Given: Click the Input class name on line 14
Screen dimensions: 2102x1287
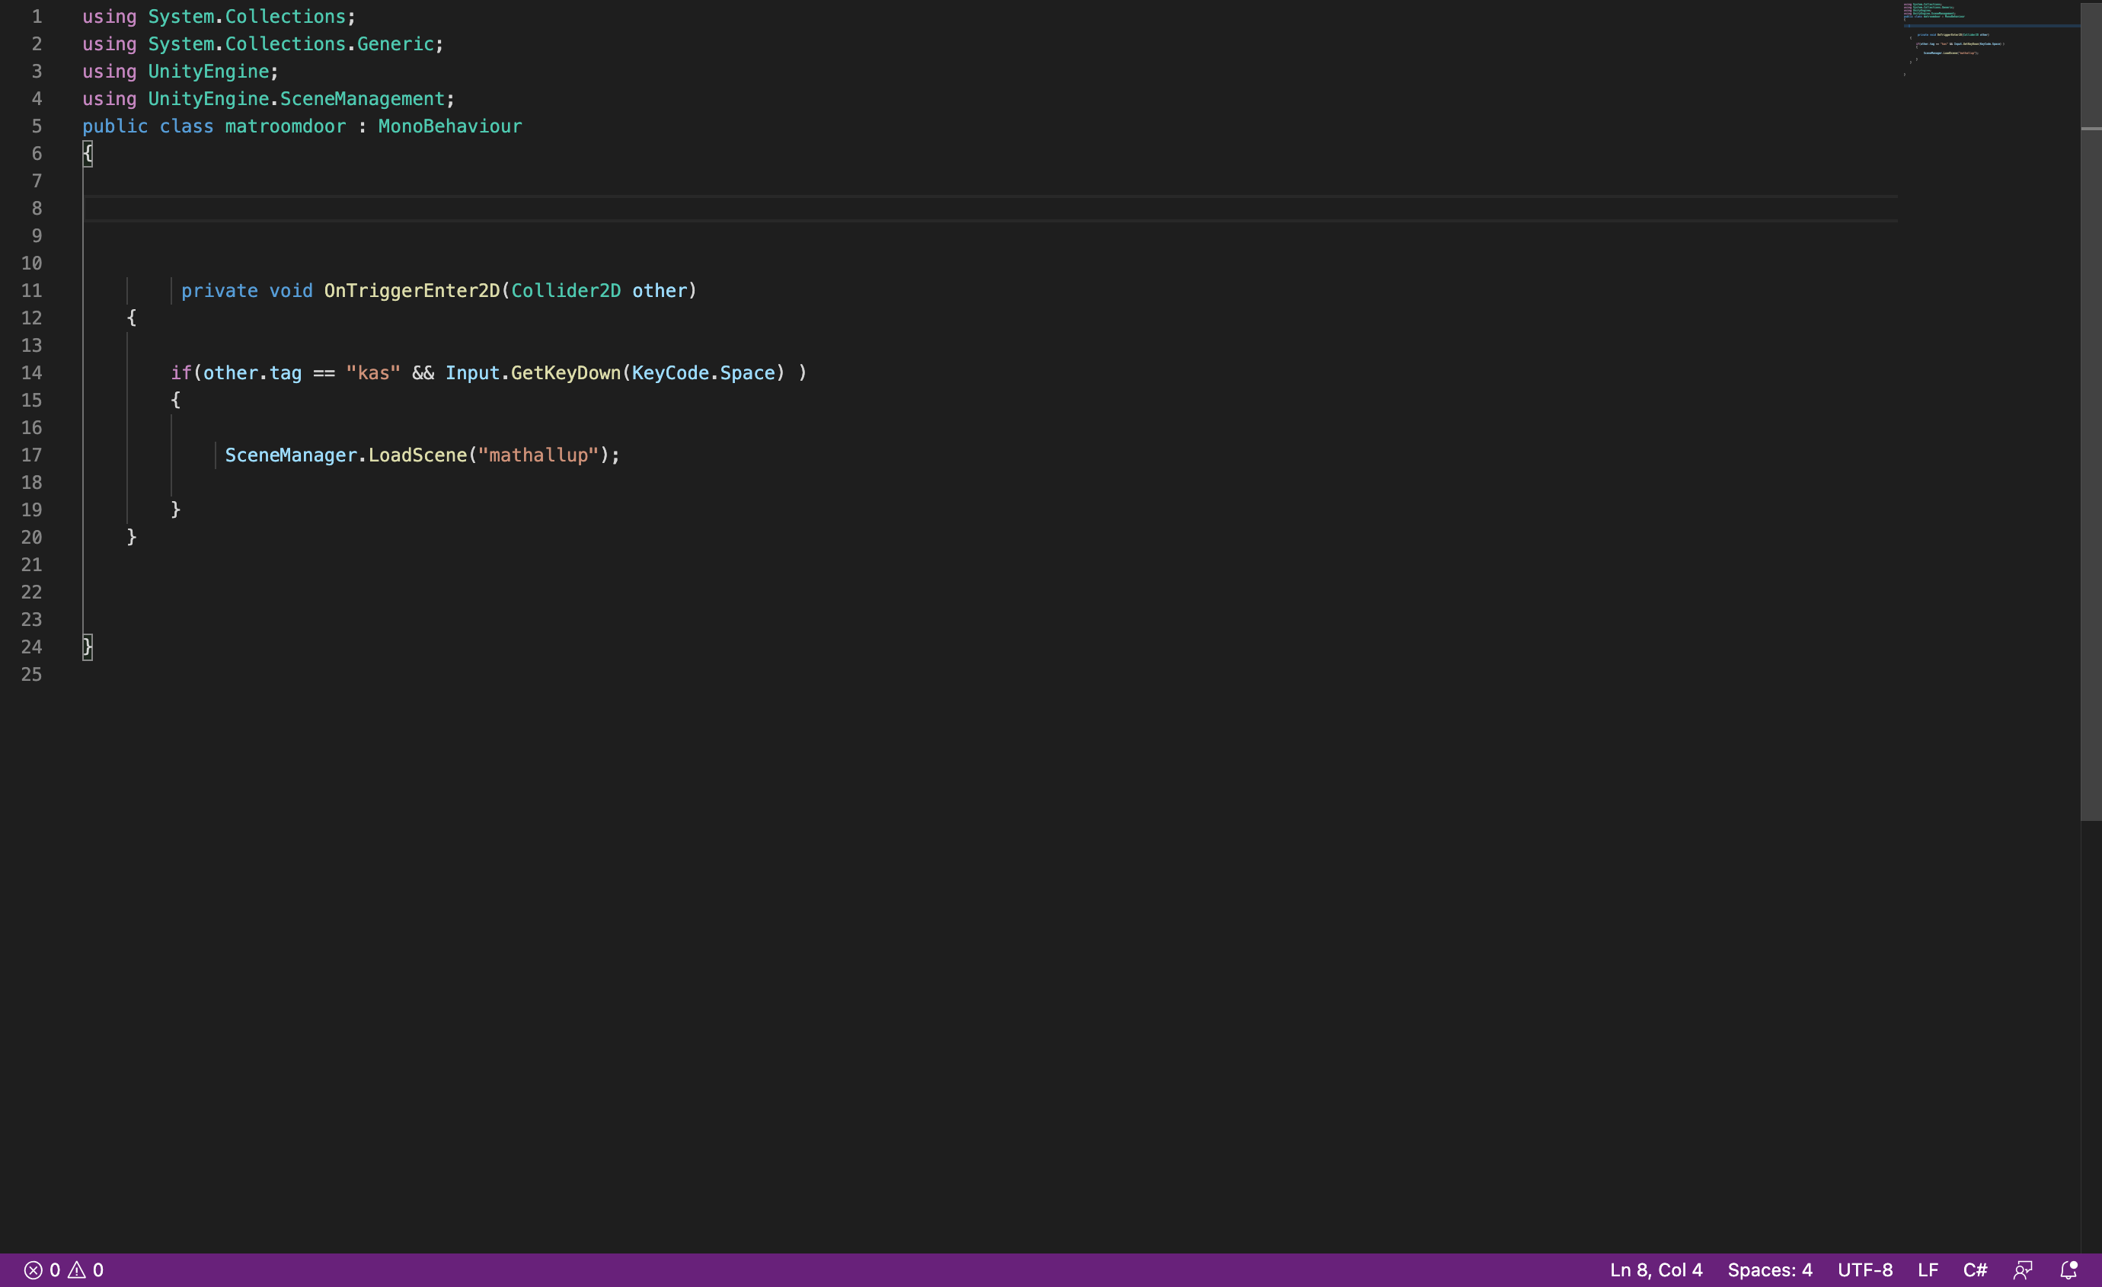Looking at the screenshot, I should click(473, 372).
